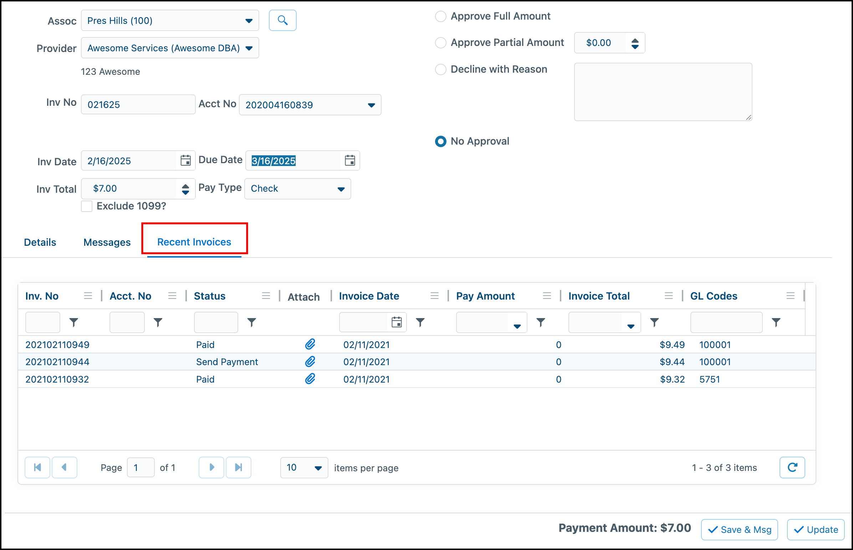Adjust the Inv Total spinner arrows
The width and height of the screenshot is (853, 550).
(185, 189)
